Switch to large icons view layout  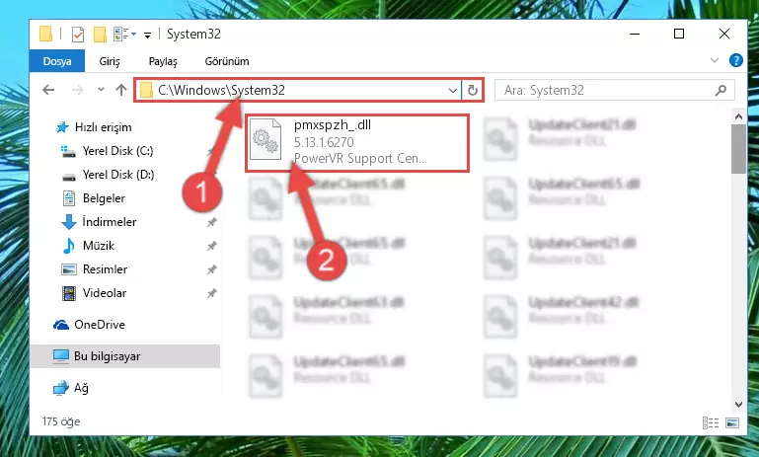tap(732, 422)
